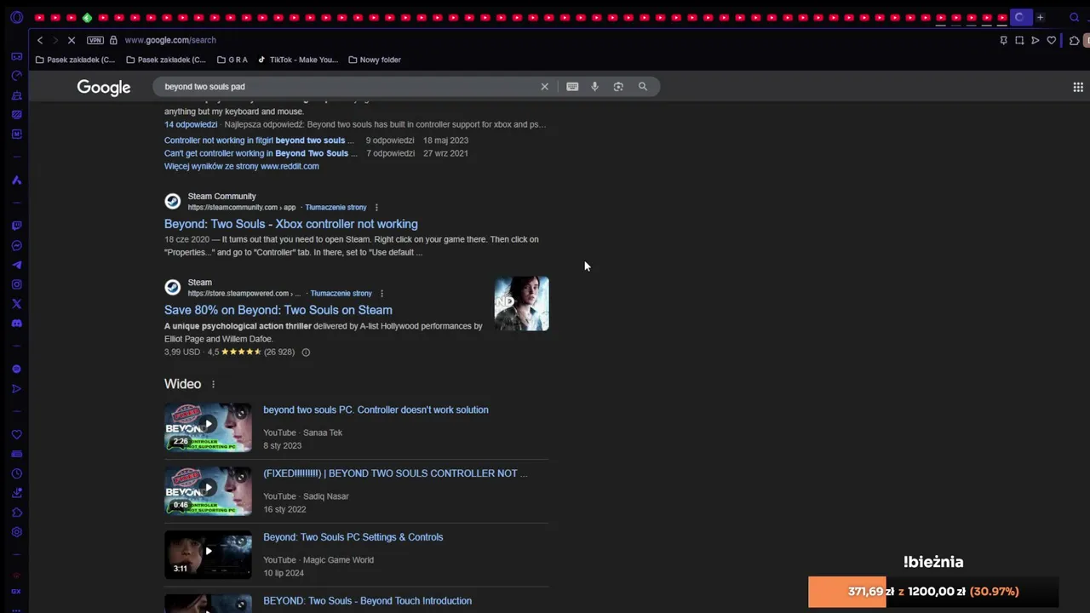Click the Steam Community favicon
Screen dimensions: 1090x613
pyautogui.click(x=173, y=201)
